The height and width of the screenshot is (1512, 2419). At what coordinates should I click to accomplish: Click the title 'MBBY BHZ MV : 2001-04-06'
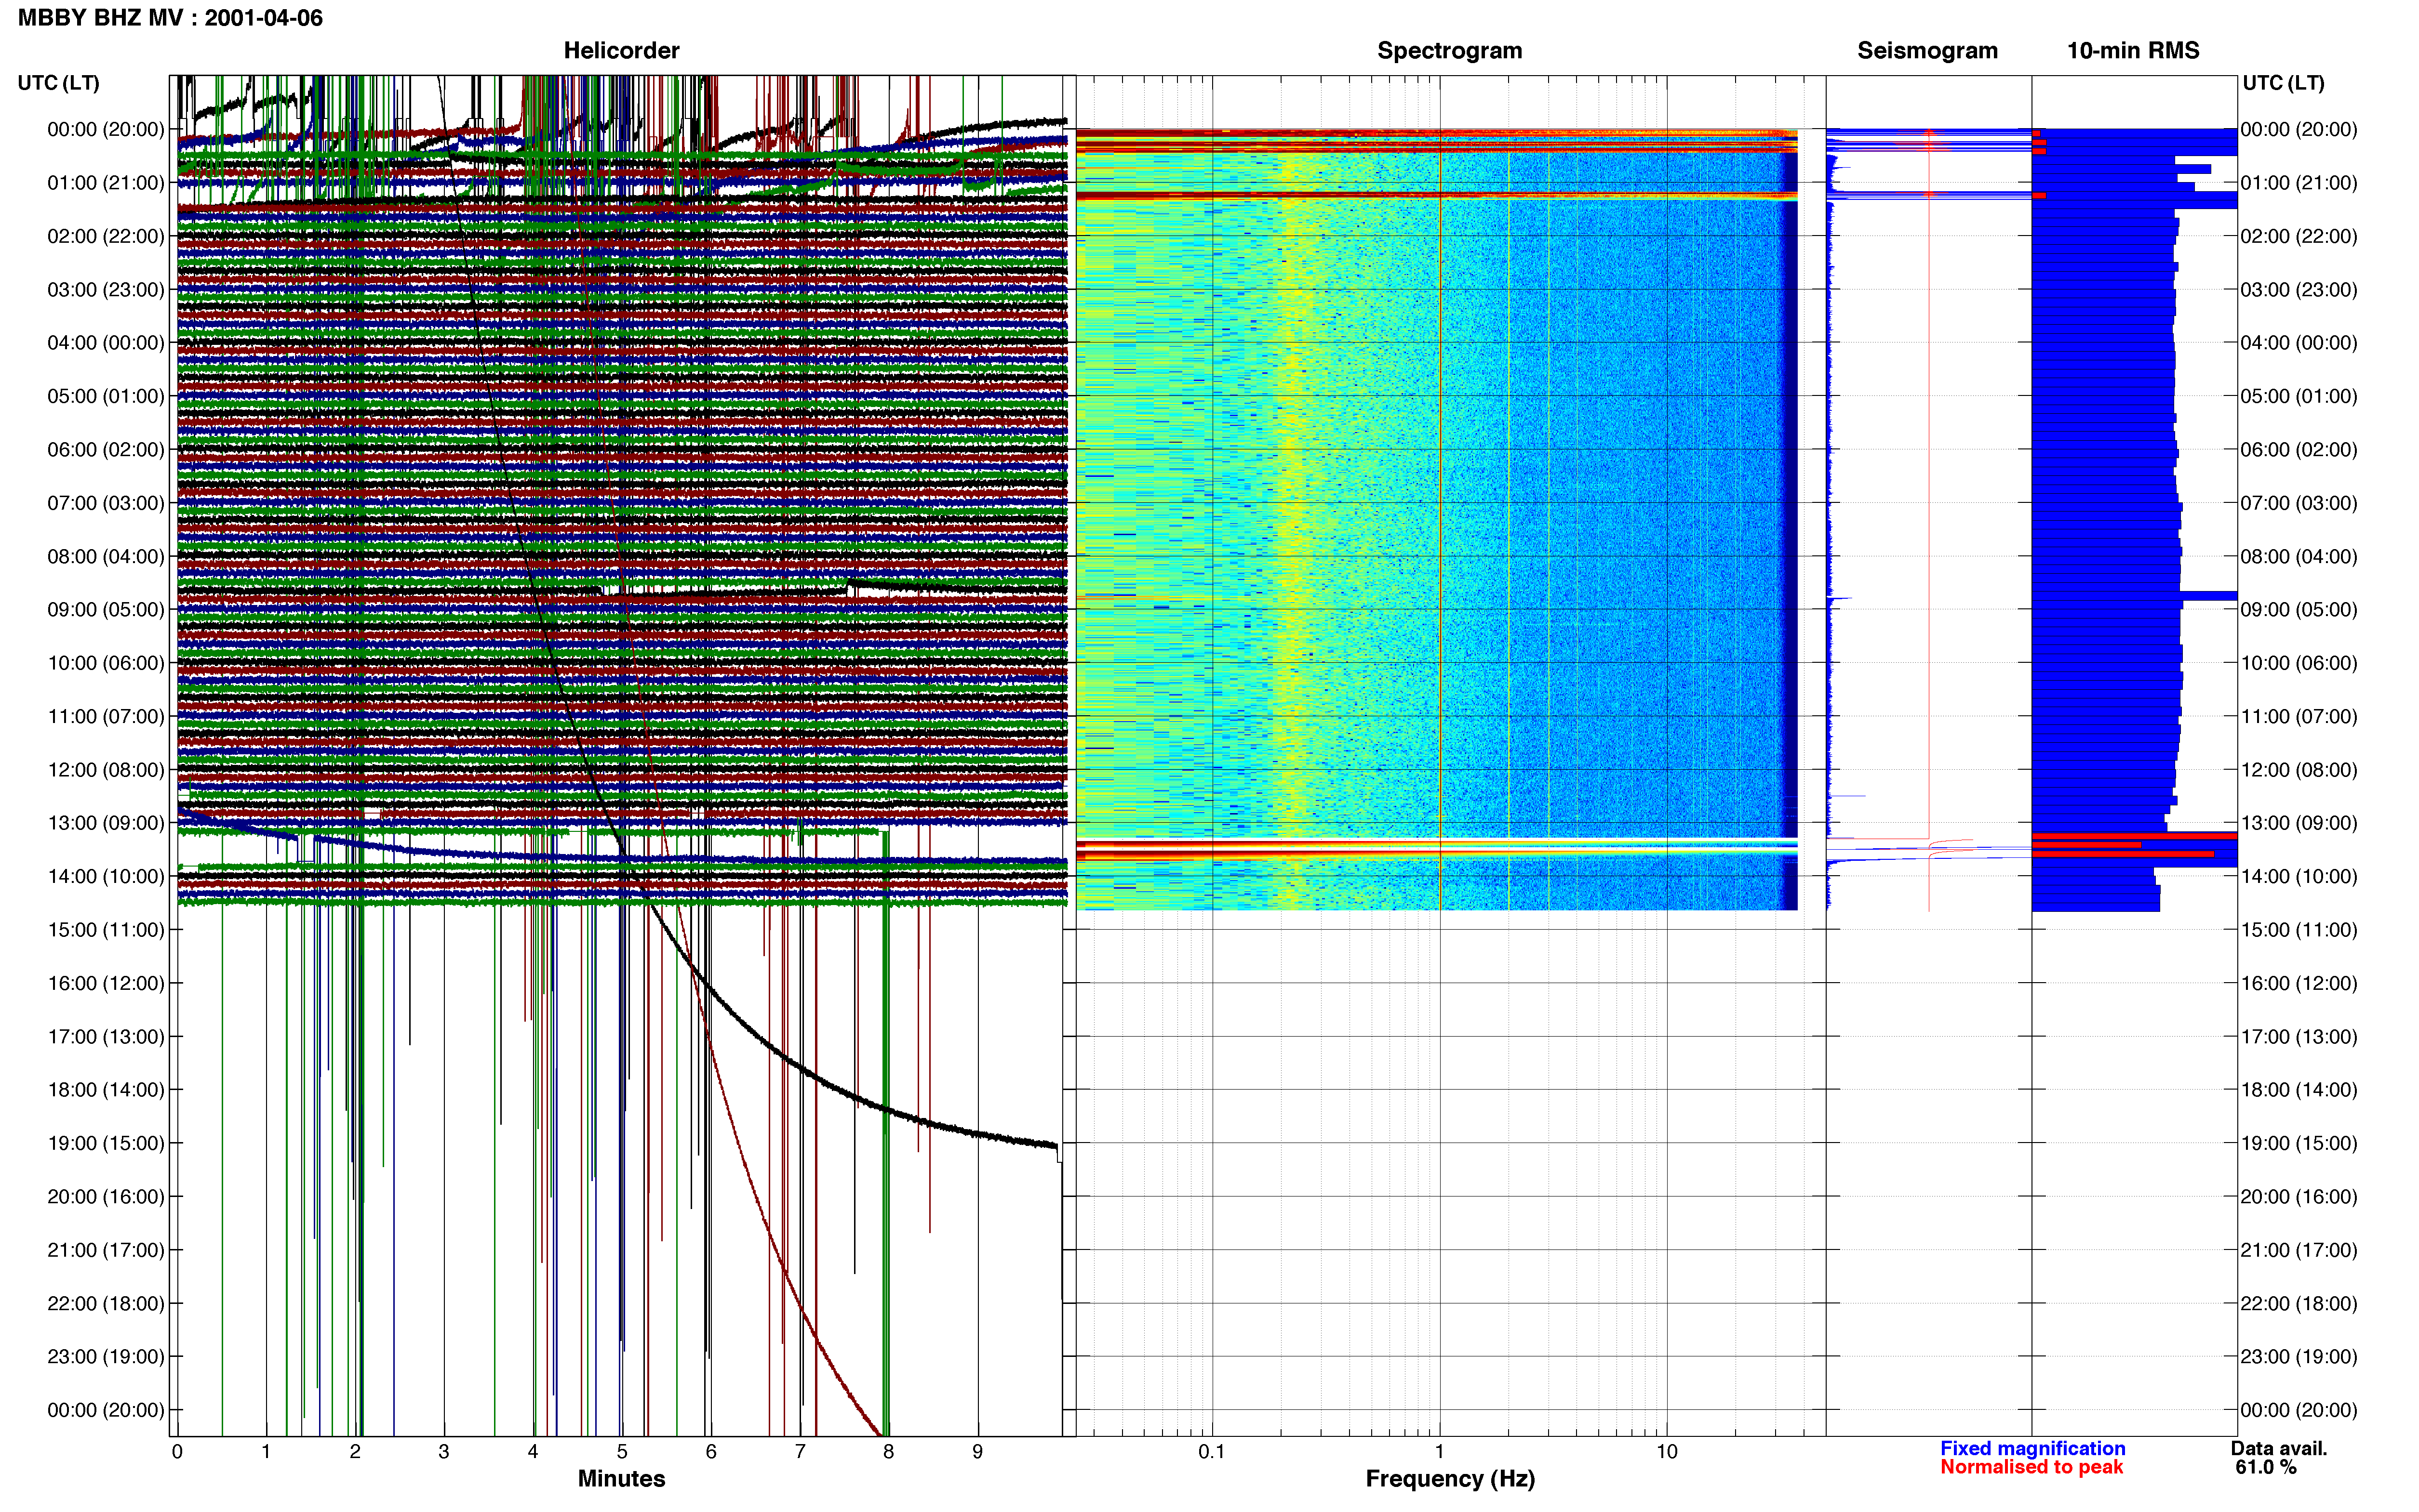click(170, 18)
